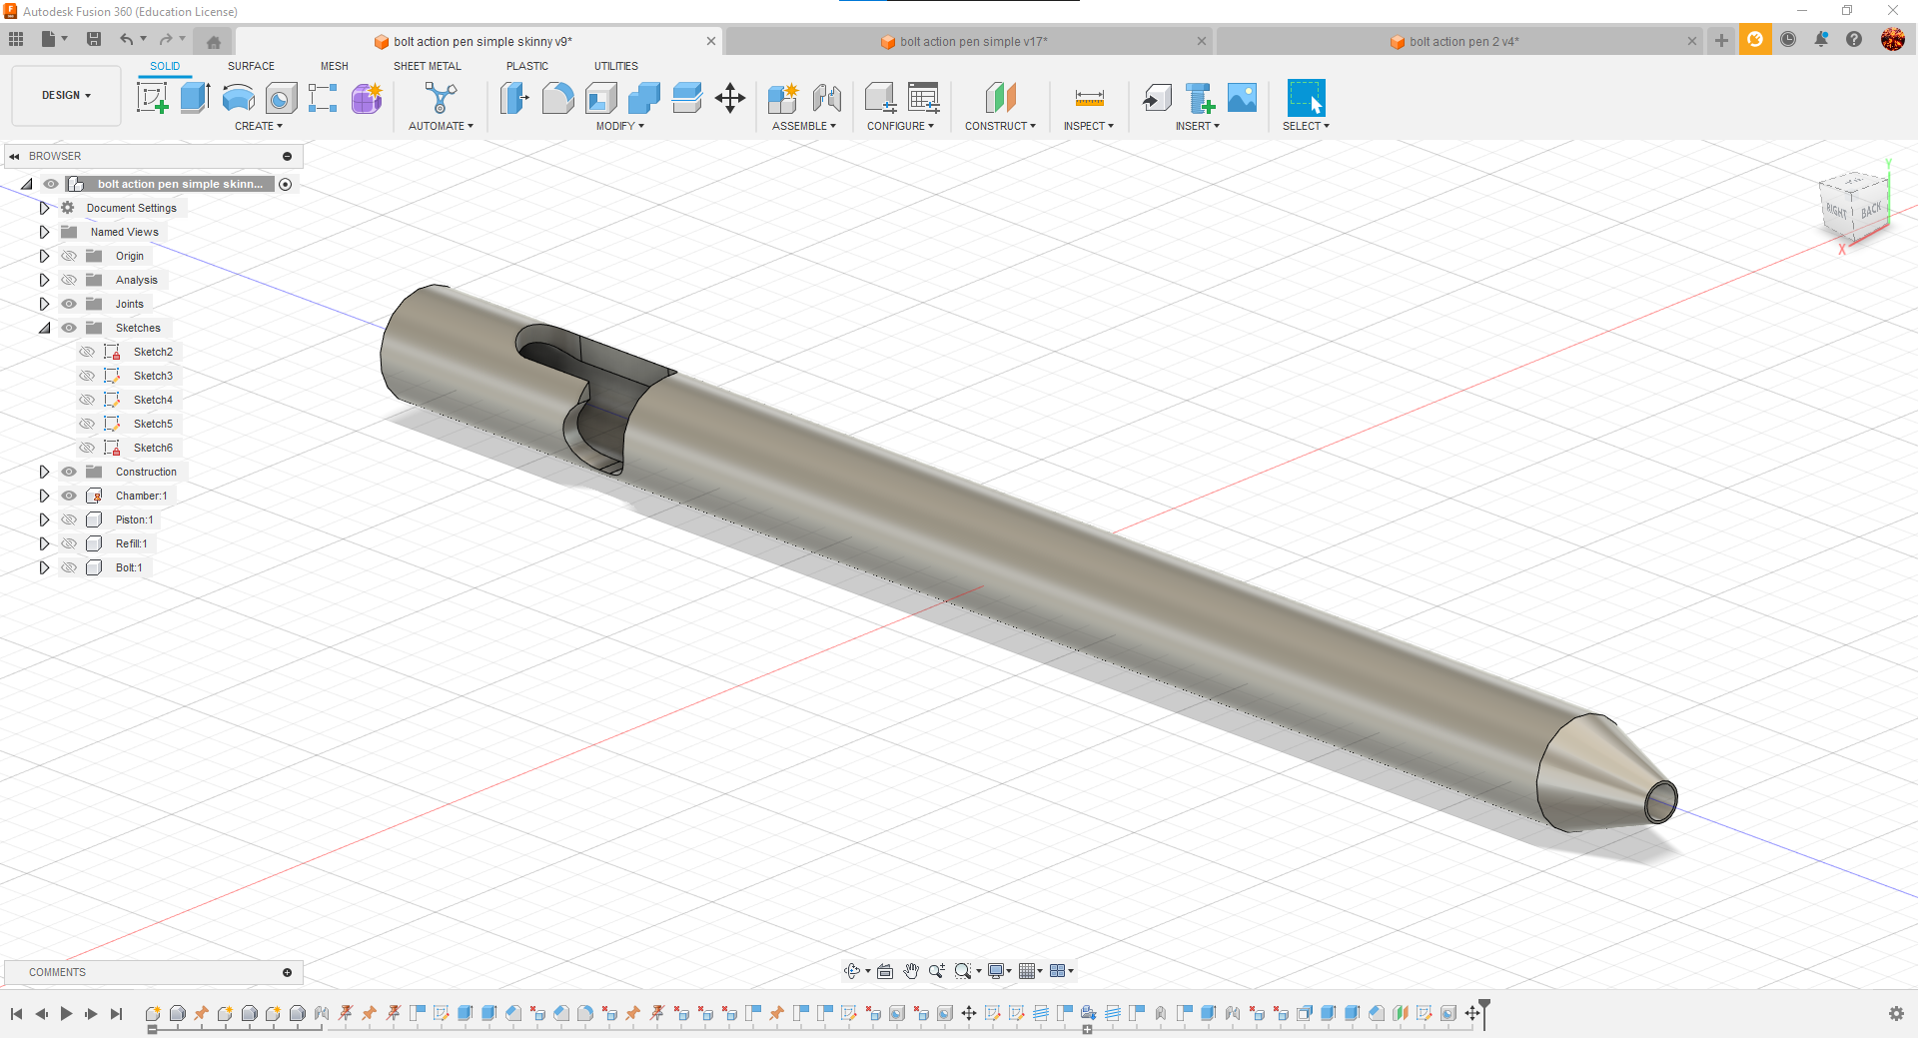Switch to the SURFACE tab
The width and height of the screenshot is (1918, 1038).
click(251, 66)
